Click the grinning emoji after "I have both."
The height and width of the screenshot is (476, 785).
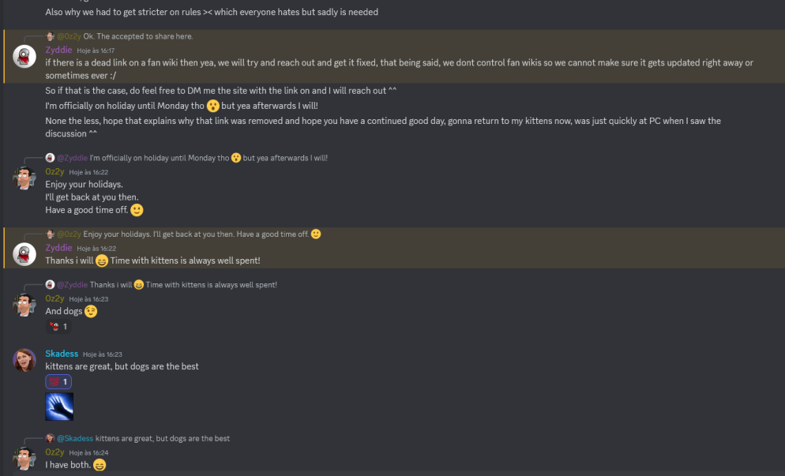click(x=100, y=465)
